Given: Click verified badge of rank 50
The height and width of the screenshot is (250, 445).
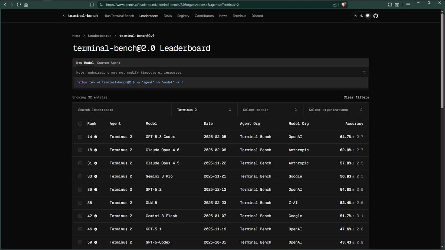Looking at the screenshot, I should tap(96, 242).
